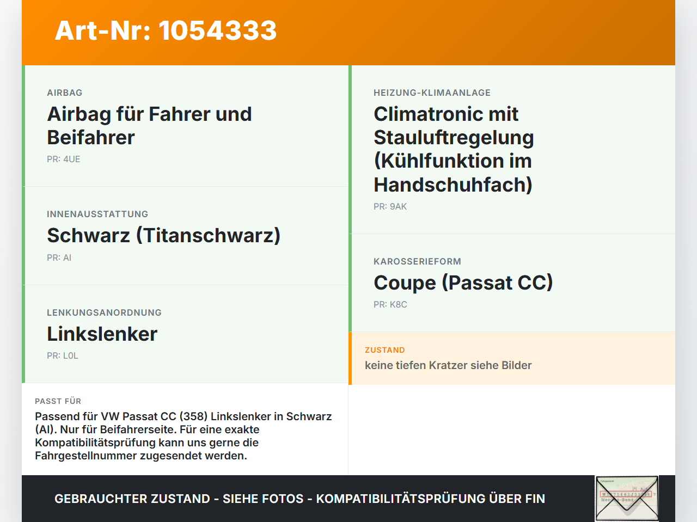Click the PR: AI code
697x522 pixels.
pyautogui.click(x=59, y=258)
